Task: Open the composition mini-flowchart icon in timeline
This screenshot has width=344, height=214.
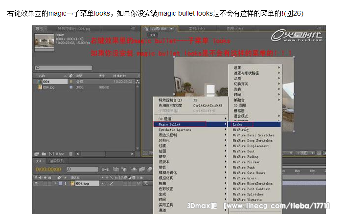Action: coord(106,170)
